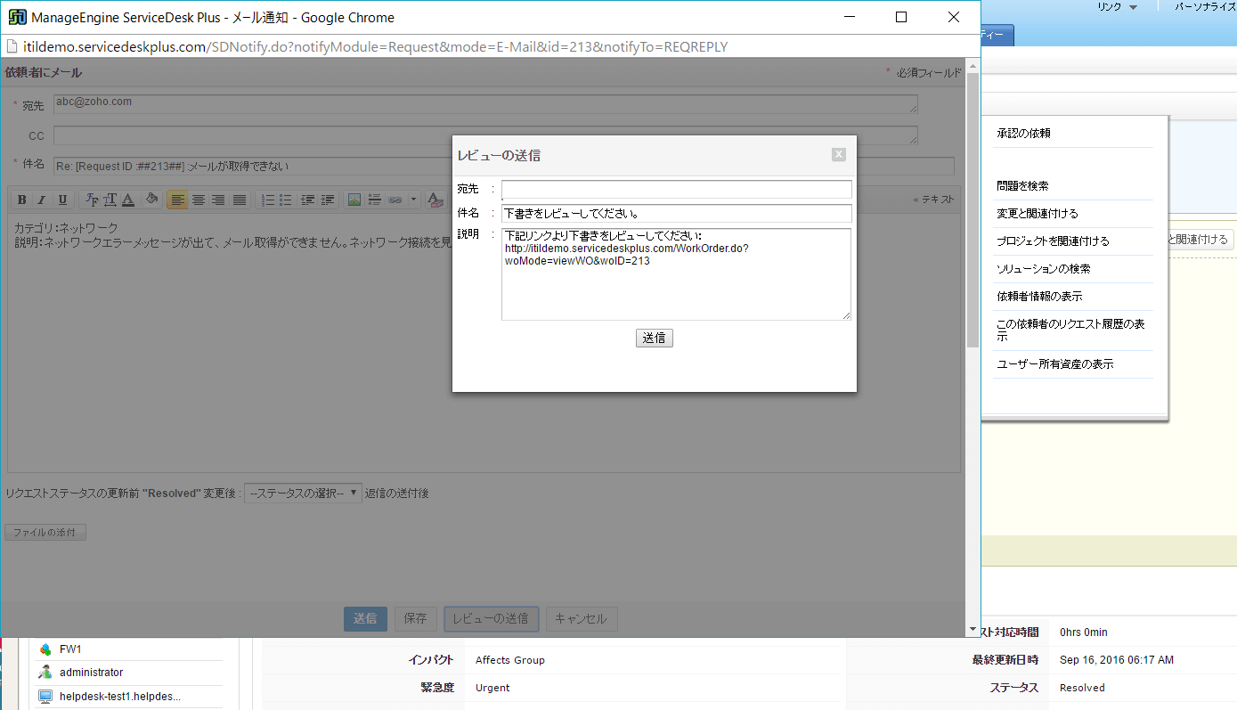Choose この依頼者のリクエスト履歴の表示 in the menu
Screen dimensions: 1237x710
[x=1070, y=331]
